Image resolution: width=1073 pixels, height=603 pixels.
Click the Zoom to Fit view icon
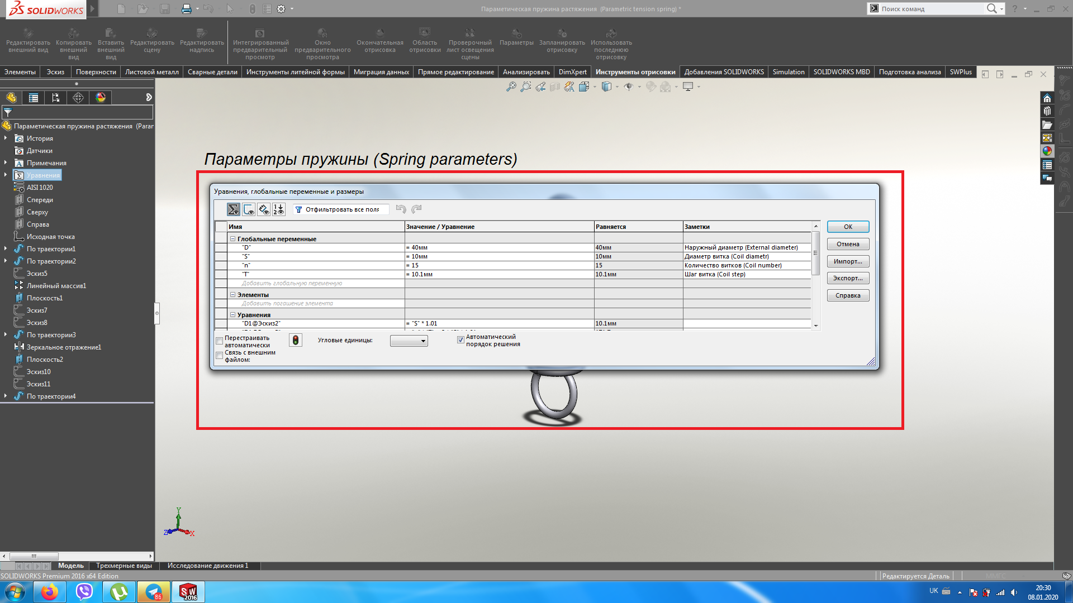coord(511,87)
